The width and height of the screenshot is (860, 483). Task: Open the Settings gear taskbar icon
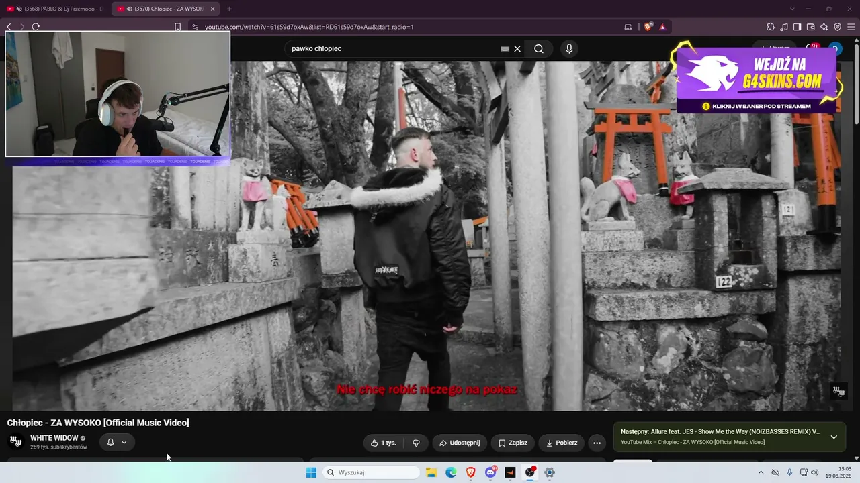550,472
